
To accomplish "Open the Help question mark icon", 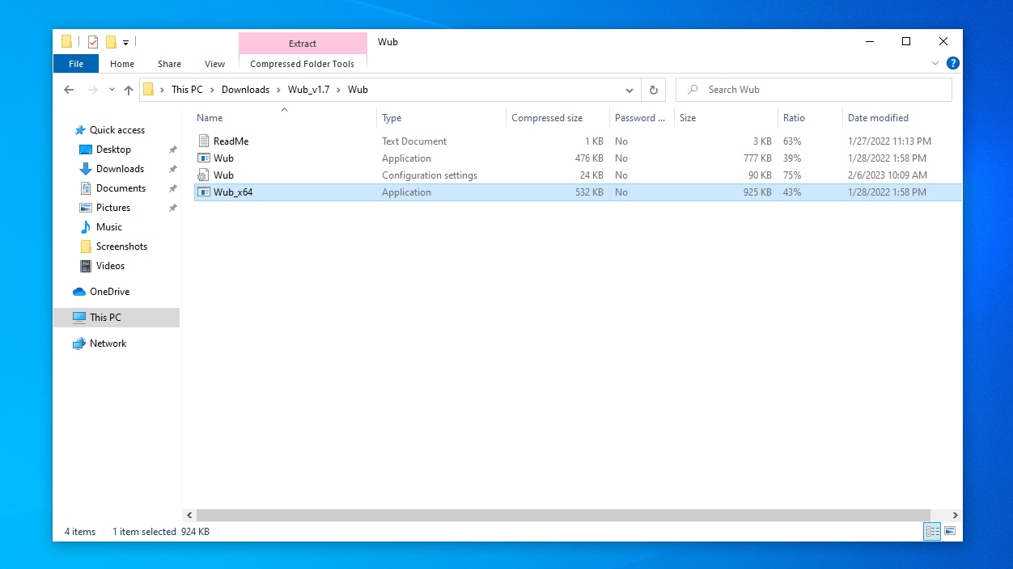I will click(952, 63).
